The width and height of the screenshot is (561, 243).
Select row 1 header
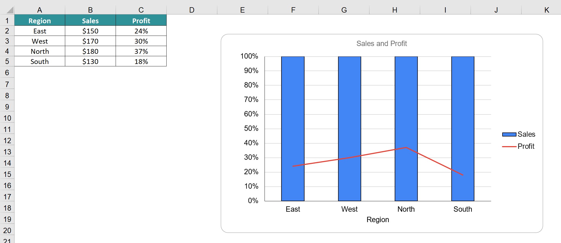tap(7, 20)
